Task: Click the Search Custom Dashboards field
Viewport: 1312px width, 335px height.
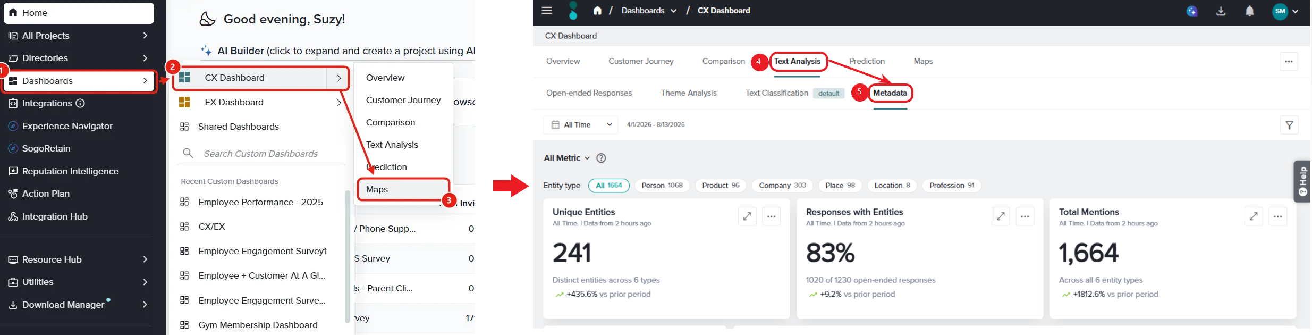Action: click(x=261, y=154)
